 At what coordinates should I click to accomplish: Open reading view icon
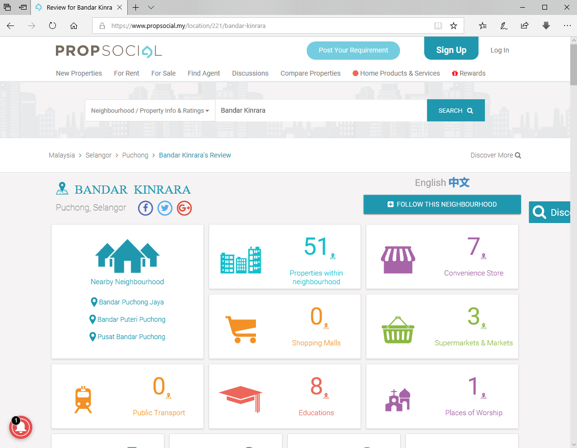438,26
